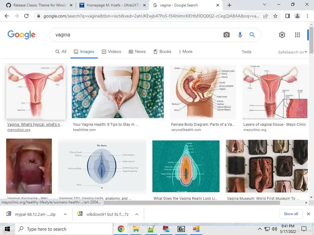
Task: Open the Vulva diagram thumbnail
Action: [x=102, y=166]
